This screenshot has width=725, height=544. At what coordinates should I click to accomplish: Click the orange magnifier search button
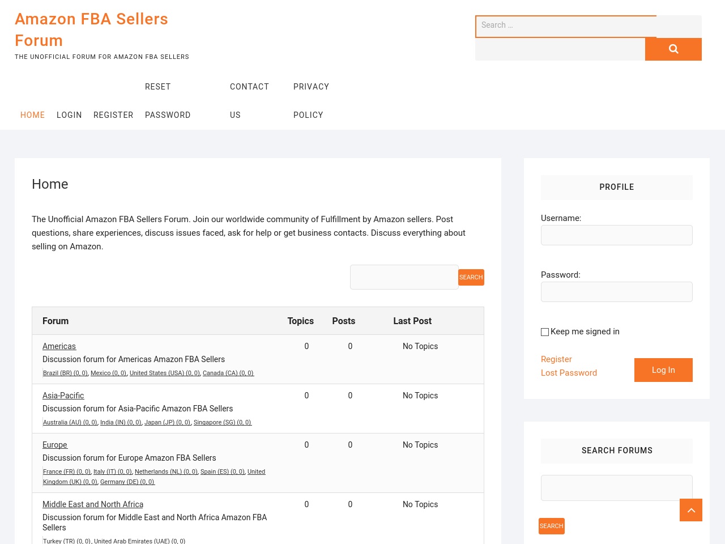[x=673, y=49]
